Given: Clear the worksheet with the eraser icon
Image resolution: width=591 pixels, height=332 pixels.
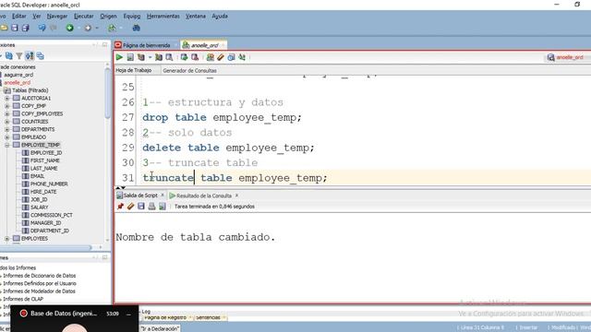Looking at the screenshot, I should [x=221, y=57].
